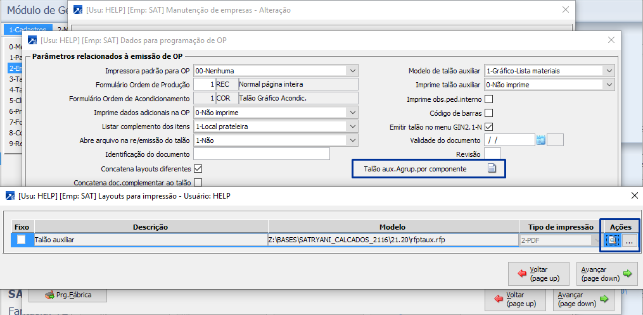Viewport: 643px width, 315px height.
Task: Open the Impressora padrão para OP dropdown
Action: pos(353,70)
